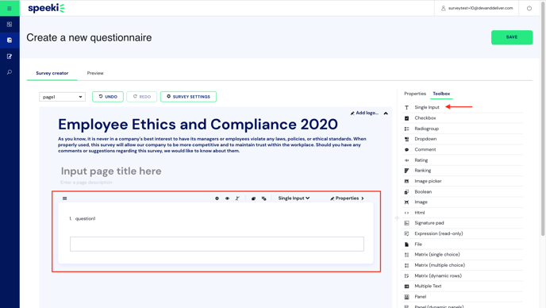Click the question drag handle icon
Viewport: 546px width, 308px height.
(x=65, y=198)
